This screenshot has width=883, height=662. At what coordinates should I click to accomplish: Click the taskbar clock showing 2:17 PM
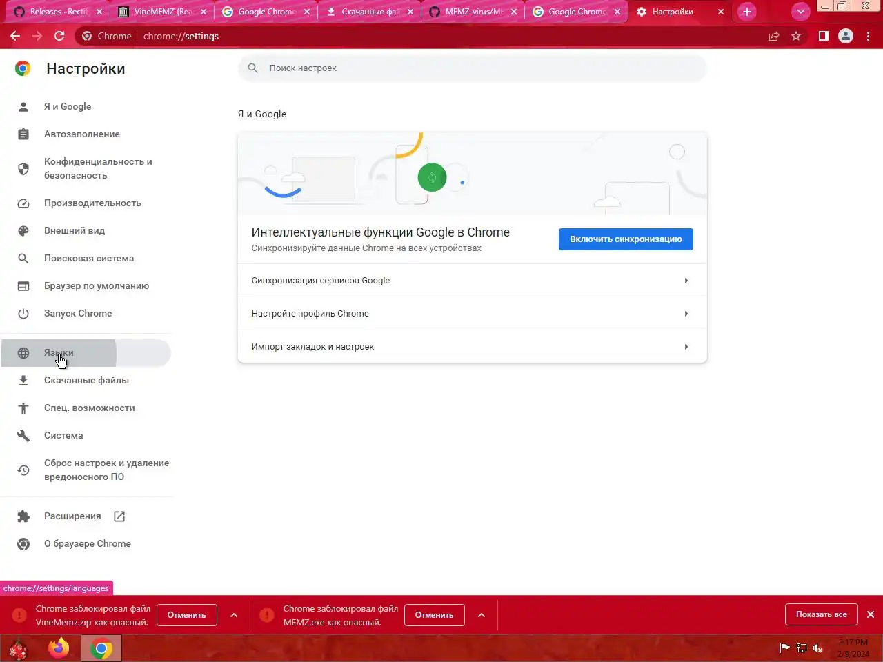pyautogui.click(x=853, y=648)
